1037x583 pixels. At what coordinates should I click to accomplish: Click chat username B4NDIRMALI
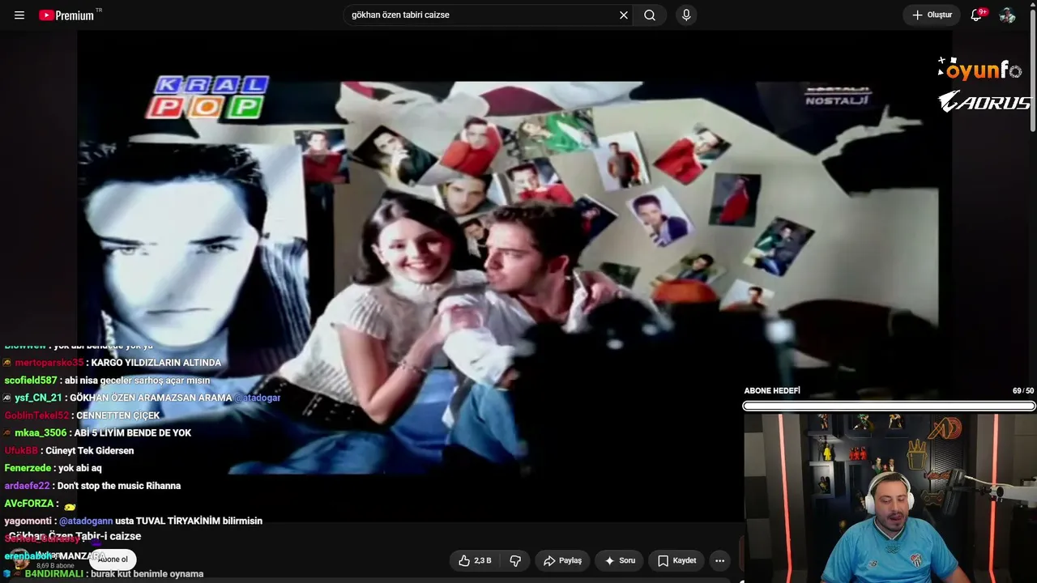[x=53, y=574]
